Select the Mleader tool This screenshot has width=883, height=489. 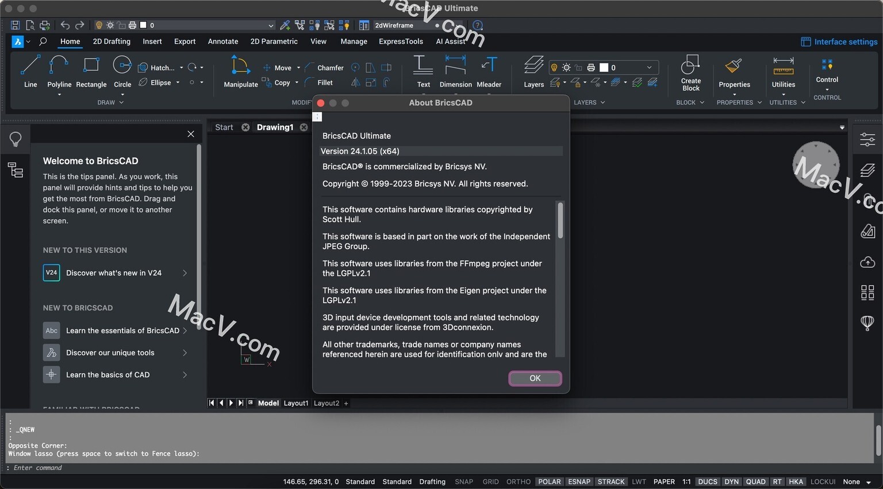tap(489, 71)
